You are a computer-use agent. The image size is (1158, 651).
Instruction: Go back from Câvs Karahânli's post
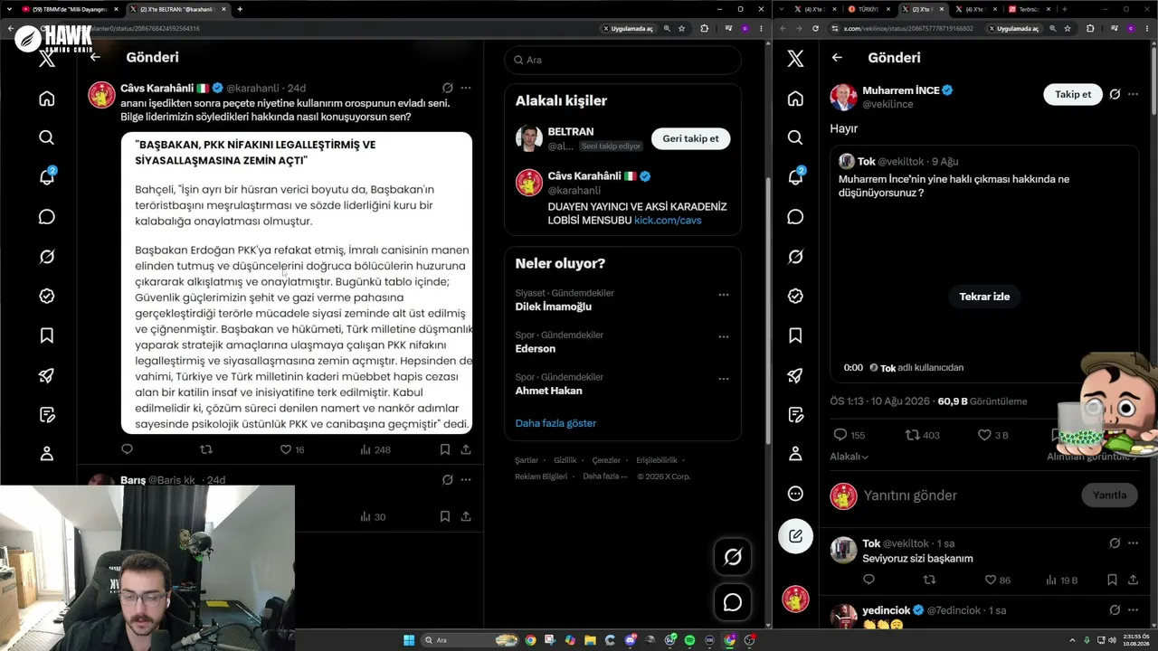click(x=95, y=57)
